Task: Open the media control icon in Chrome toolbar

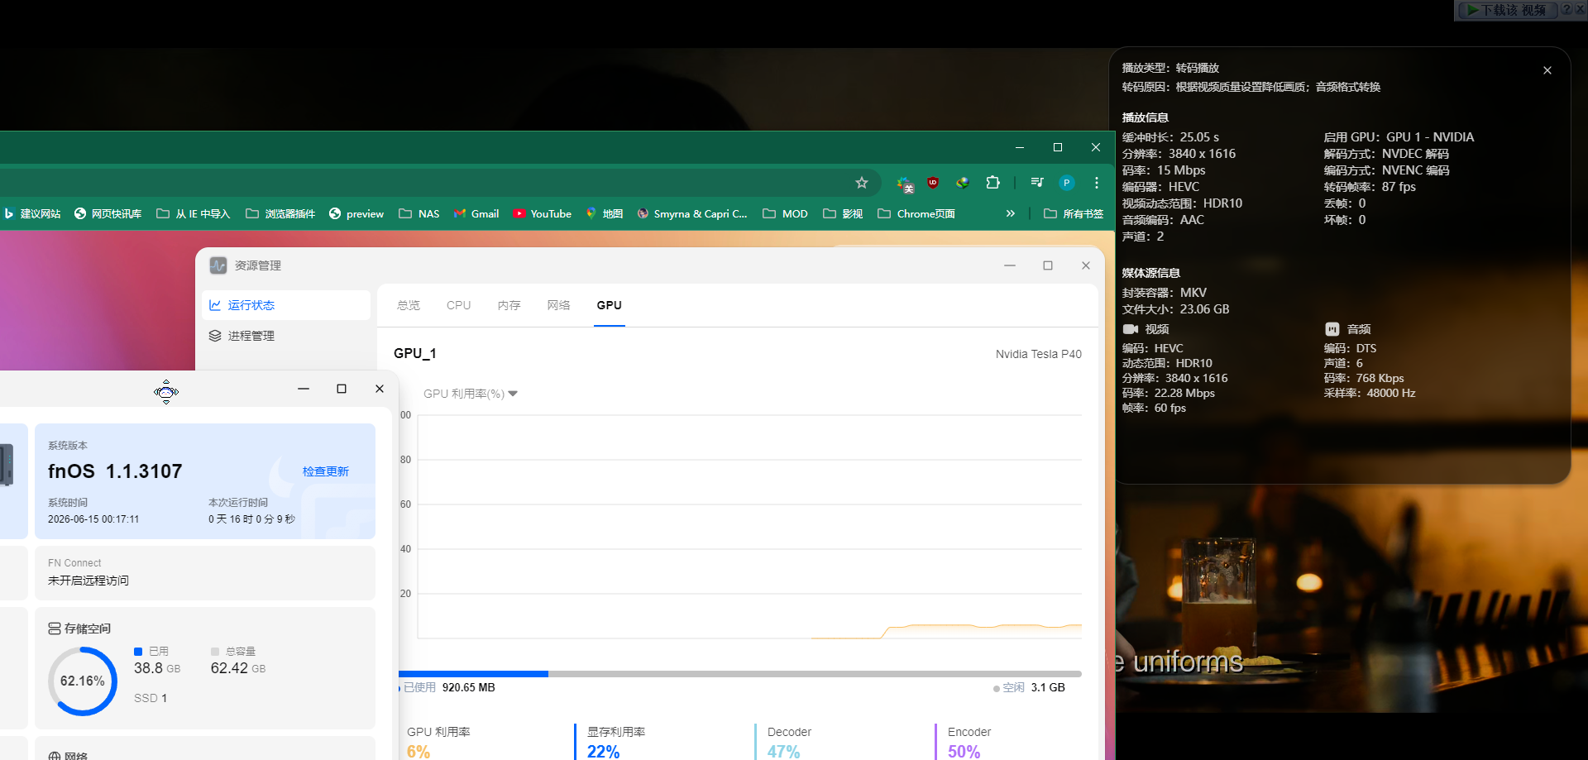Action: [x=1037, y=183]
